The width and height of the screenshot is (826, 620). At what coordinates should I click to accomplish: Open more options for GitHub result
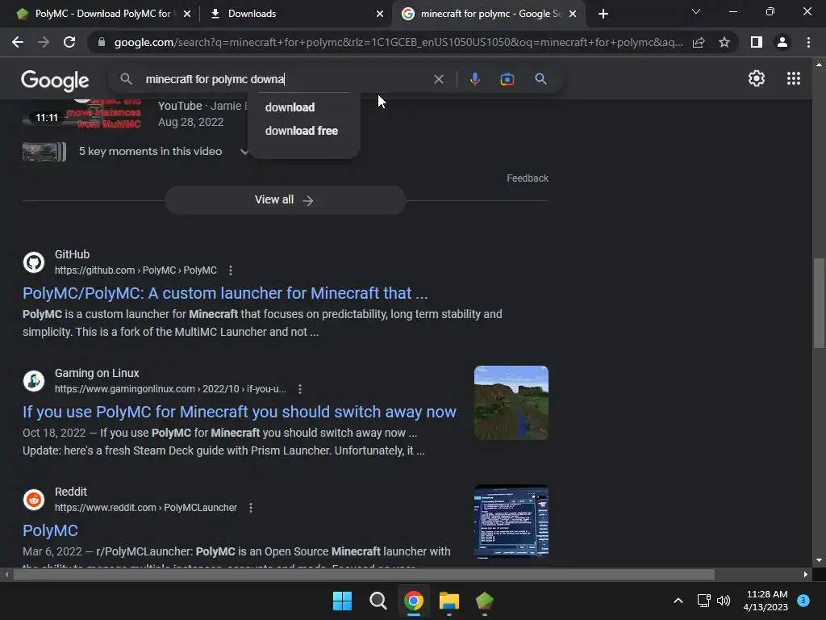point(230,270)
